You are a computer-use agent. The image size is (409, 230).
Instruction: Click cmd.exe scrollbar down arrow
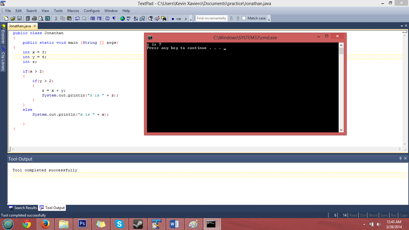341,130
